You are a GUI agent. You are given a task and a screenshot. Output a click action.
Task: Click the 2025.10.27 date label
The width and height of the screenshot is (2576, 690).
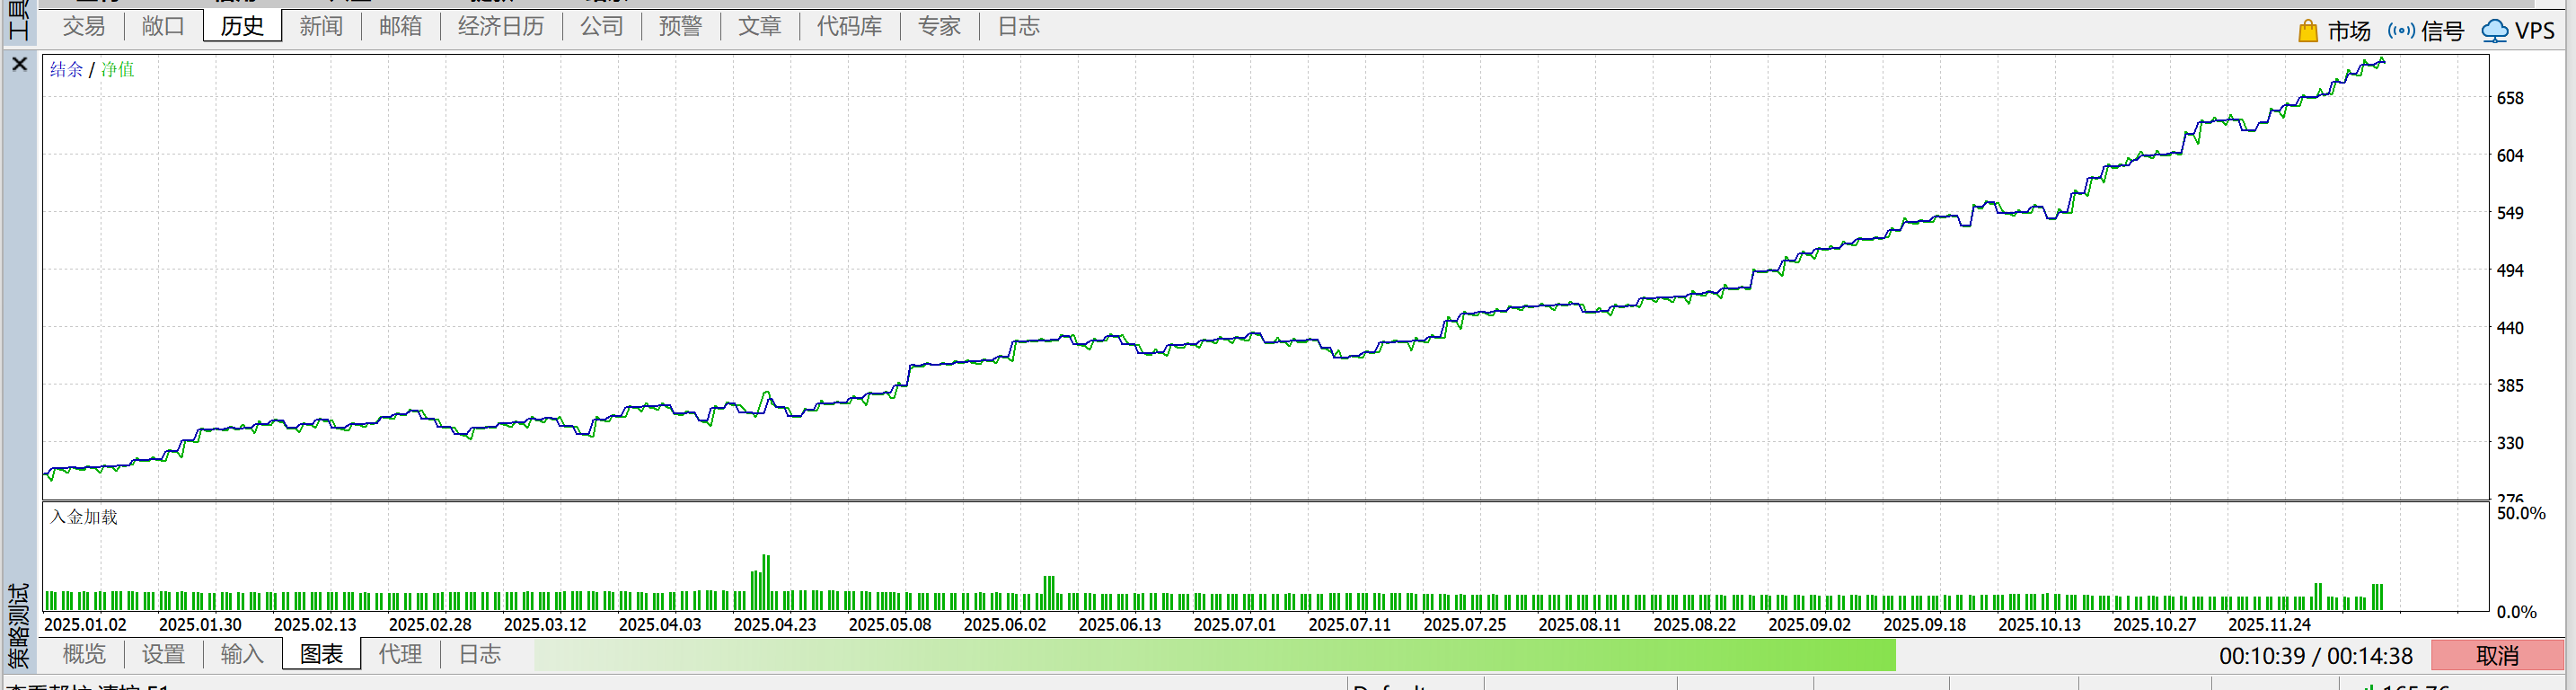point(2155,625)
